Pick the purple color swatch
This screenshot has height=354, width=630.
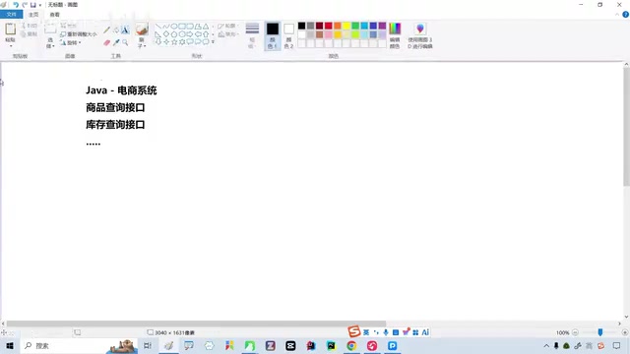(x=382, y=26)
